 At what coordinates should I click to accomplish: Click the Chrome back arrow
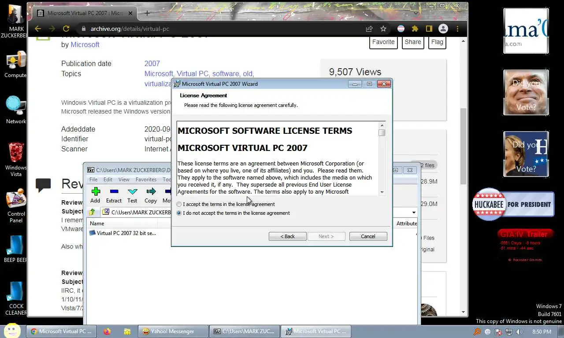[38, 29]
